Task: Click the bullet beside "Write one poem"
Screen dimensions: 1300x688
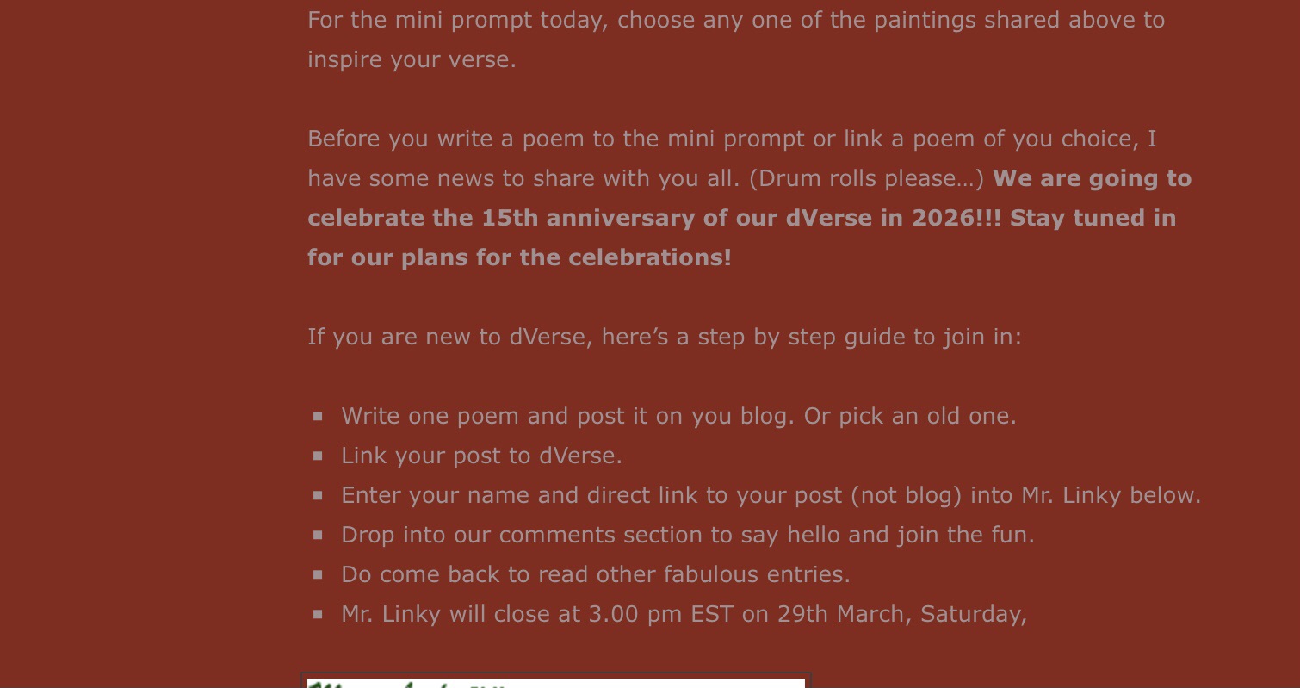Action: [x=319, y=416]
